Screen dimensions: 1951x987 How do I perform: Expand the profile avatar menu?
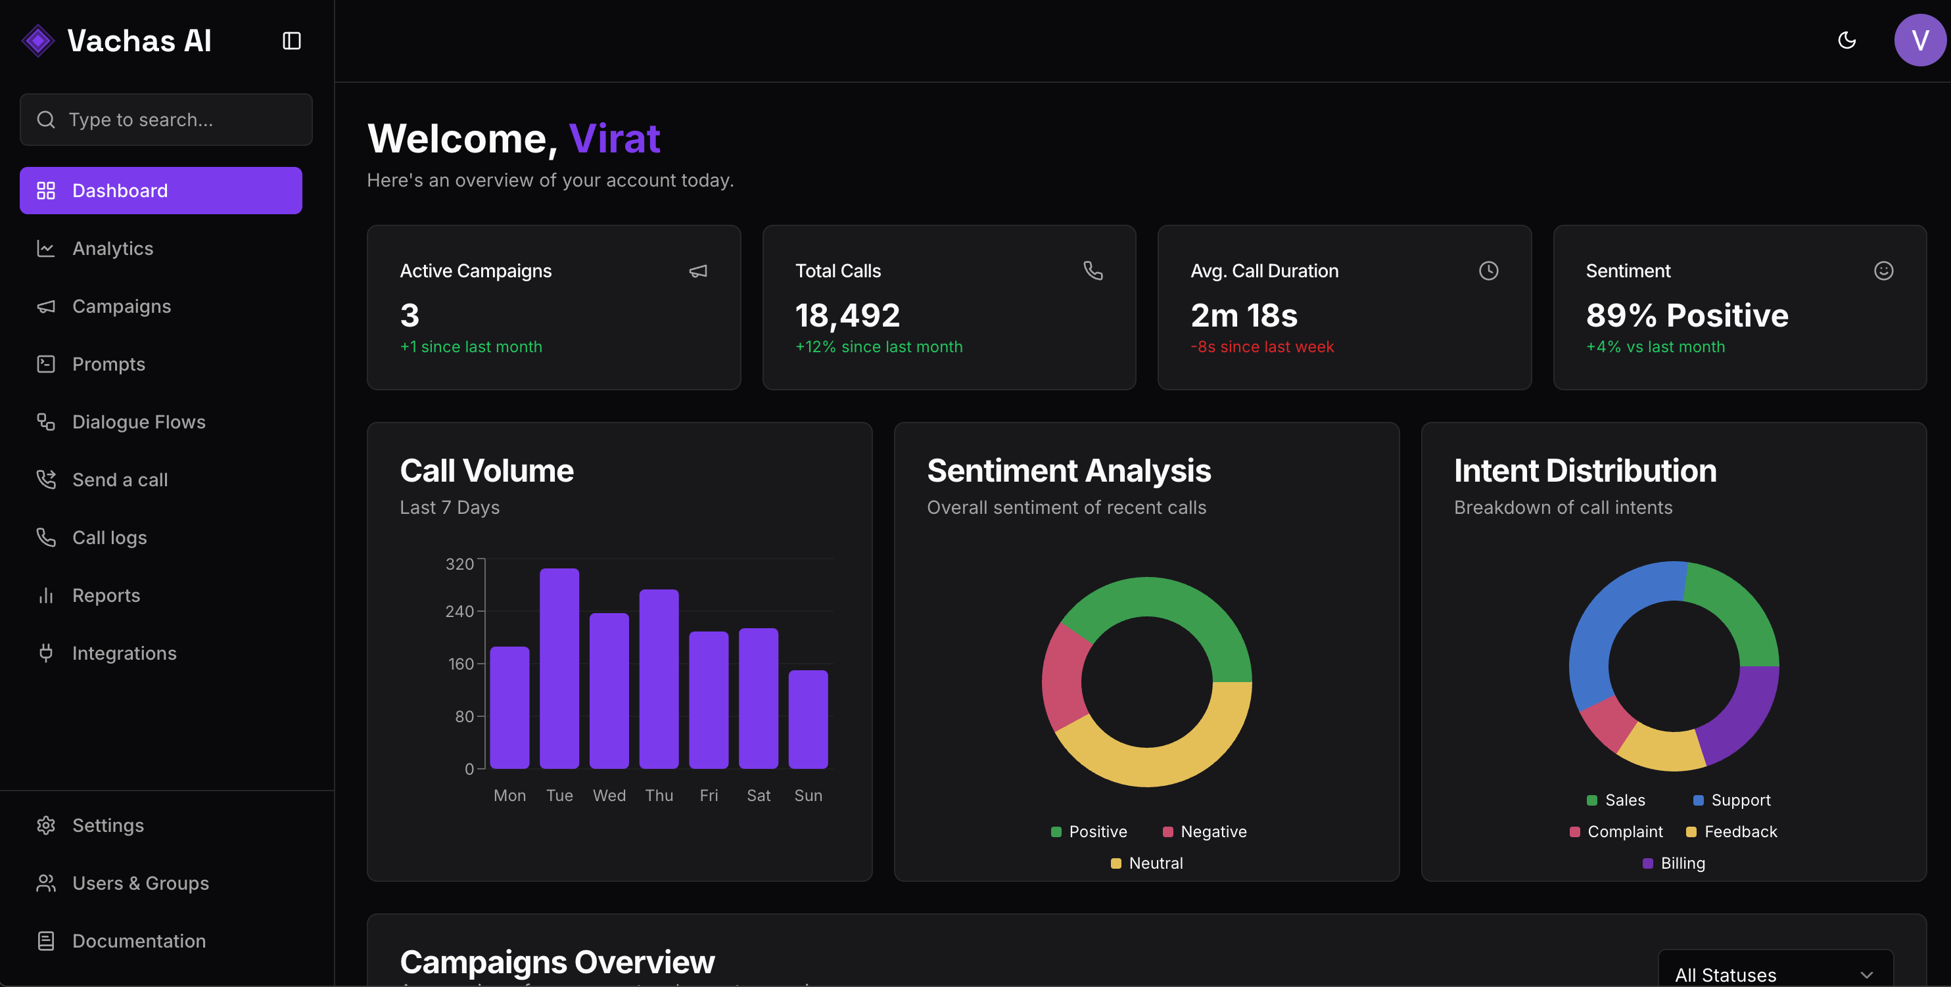pyautogui.click(x=1919, y=40)
